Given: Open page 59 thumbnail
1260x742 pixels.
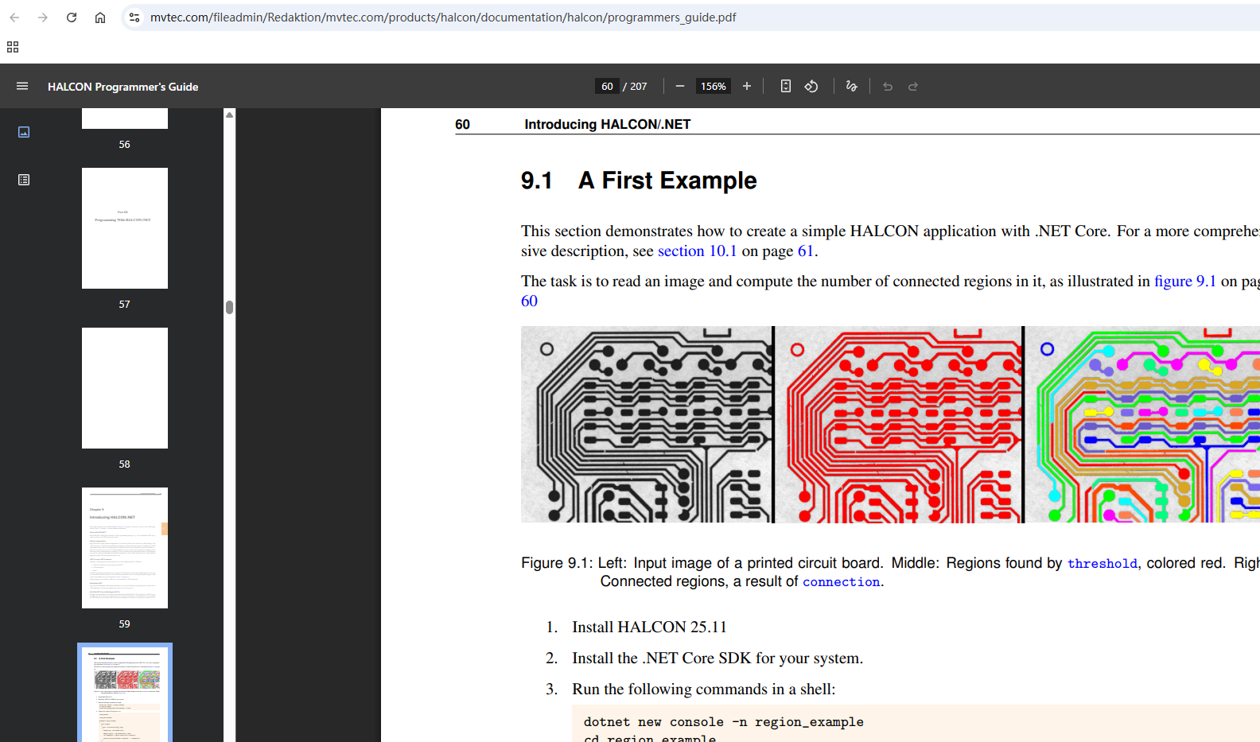Looking at the screenshot, I should click(125, 548).
